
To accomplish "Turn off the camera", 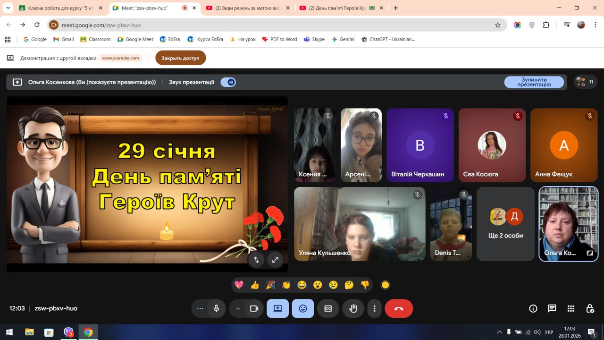I will coord(254,308).
